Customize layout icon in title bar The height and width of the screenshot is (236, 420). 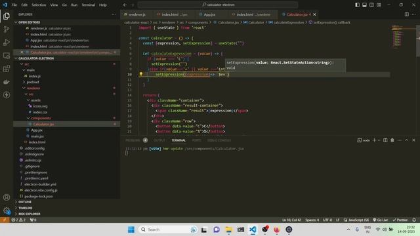click(x=379, y=5)
